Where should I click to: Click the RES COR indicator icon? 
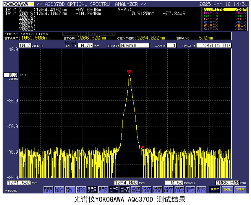pos(48,189)
